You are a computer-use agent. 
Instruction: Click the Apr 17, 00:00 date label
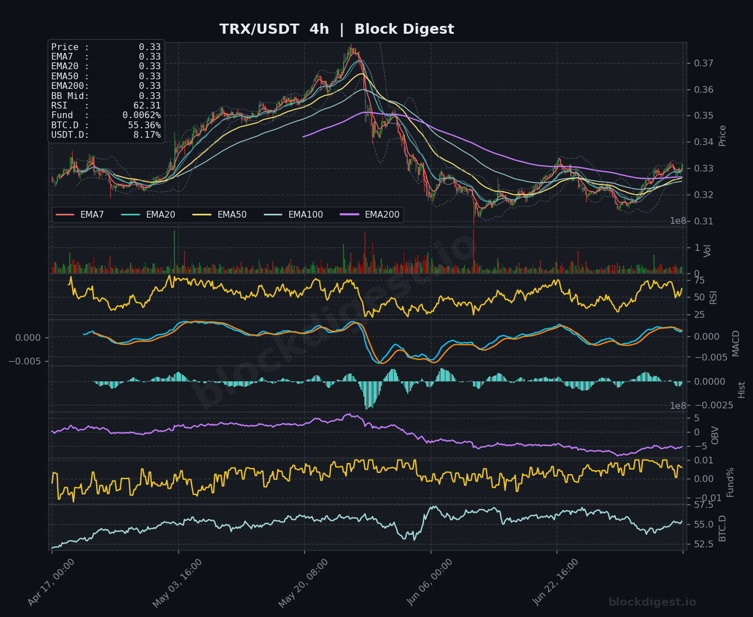51,583
